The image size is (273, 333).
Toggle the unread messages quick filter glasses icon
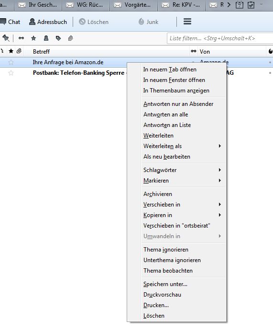point(21,38)
